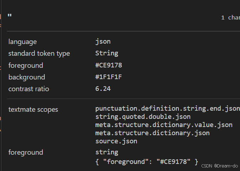Click the standard token type label
The height and width of the screenshot is (171, 240).
coord(39,54)
